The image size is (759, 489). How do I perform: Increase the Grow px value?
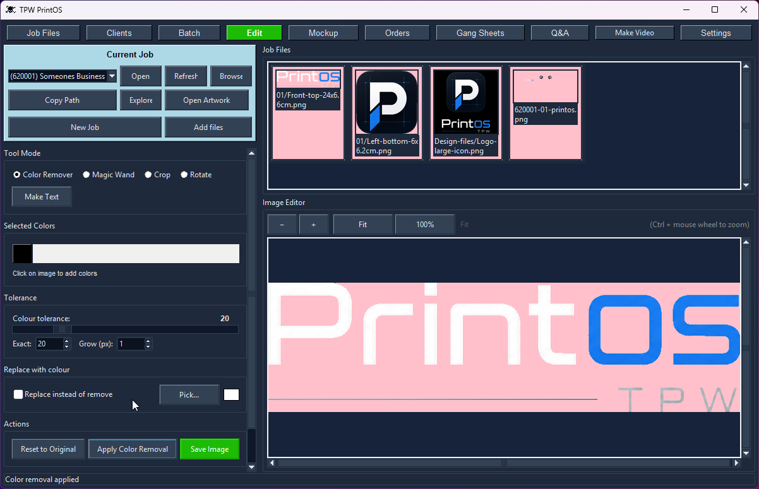[148, 341]
